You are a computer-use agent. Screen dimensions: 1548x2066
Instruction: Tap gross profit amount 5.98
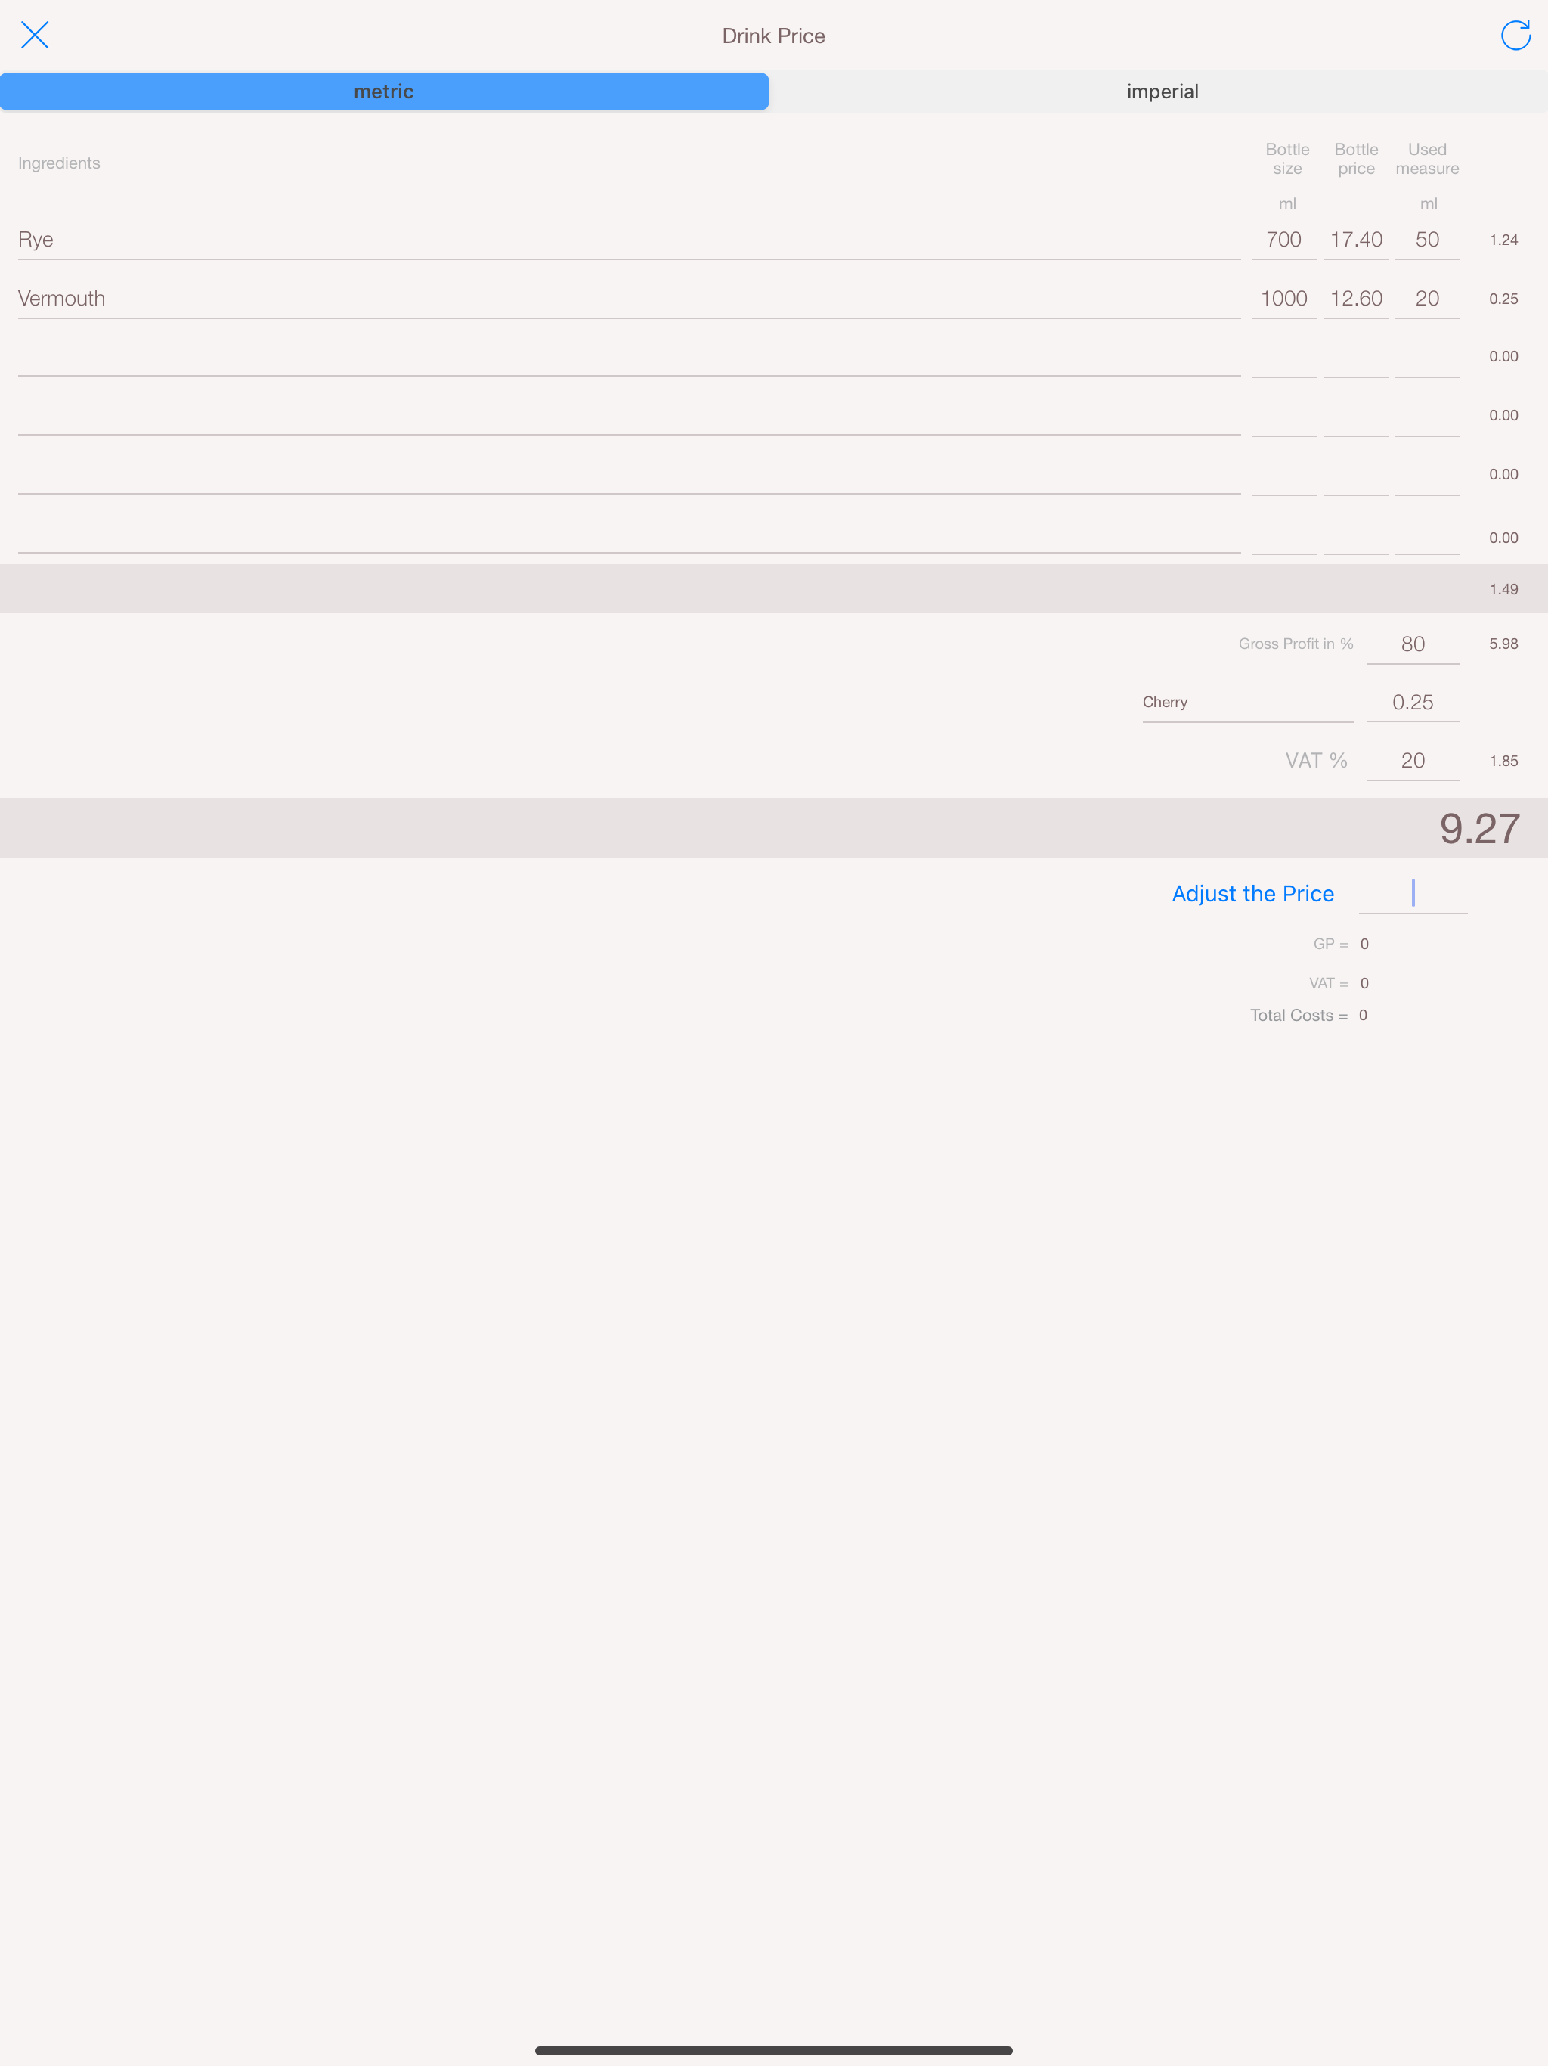[x=1503, y=644]
